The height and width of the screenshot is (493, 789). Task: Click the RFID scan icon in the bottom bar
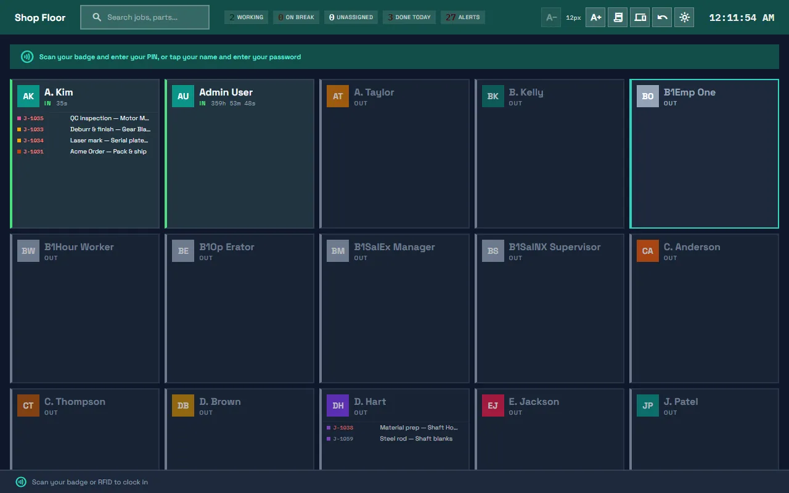(21, 482)
